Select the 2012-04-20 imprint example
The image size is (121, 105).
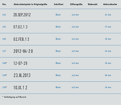pos(23,51)
